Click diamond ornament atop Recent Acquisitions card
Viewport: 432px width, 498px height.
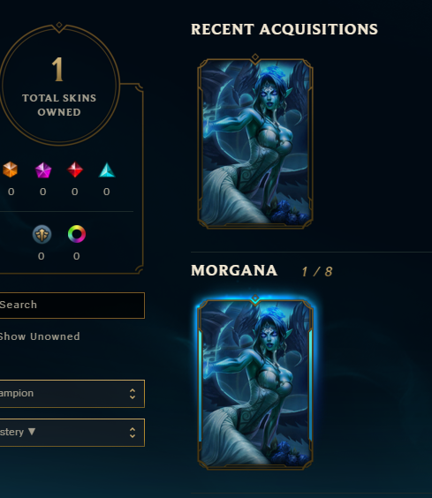[x=255, y=57]
